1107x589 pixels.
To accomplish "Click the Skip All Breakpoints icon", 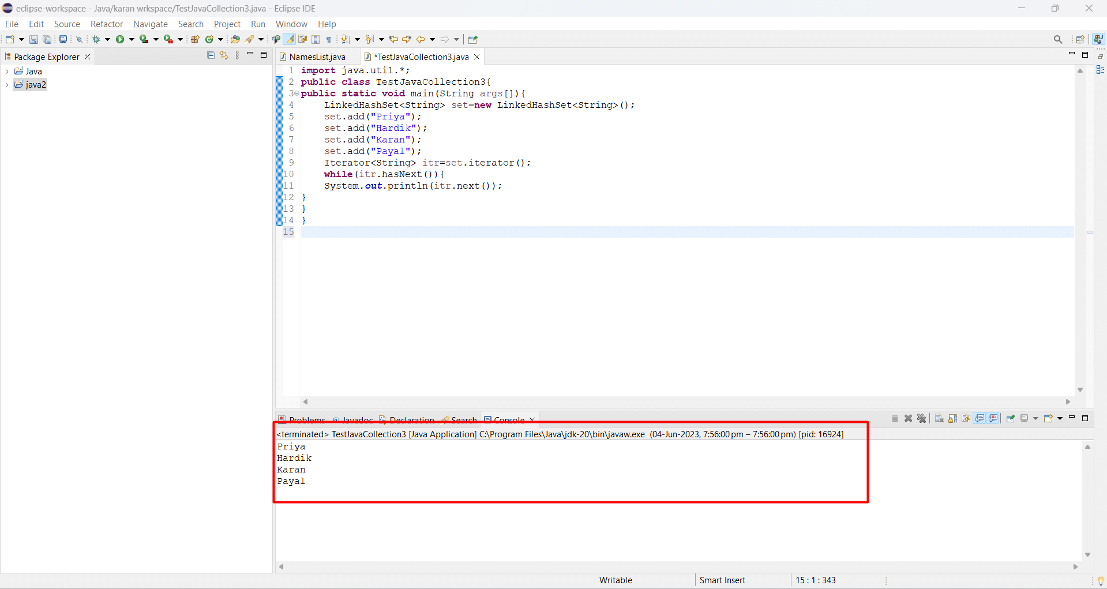I will (x=80, y=39).
